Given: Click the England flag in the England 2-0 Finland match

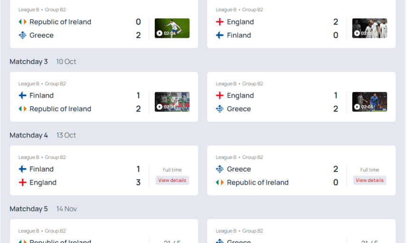Looking at the screenshot, I should click(x=219, y=22).
